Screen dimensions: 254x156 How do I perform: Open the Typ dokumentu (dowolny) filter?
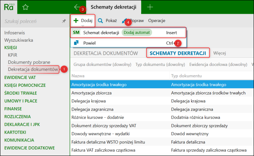[x=160, y=64]
